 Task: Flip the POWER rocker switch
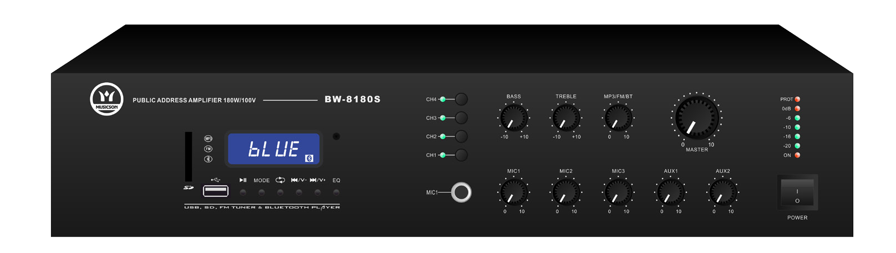(x=797, y=192)
